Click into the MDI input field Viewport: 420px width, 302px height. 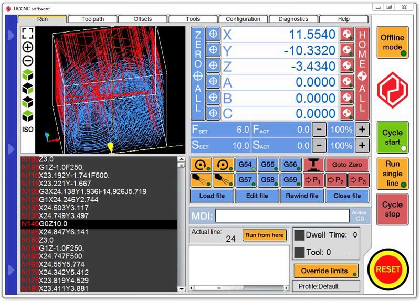282,215
